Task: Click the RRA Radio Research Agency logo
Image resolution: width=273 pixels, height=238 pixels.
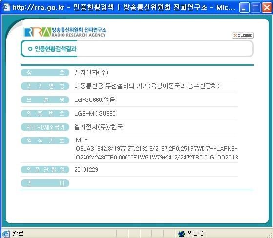Action: (64, 32)
